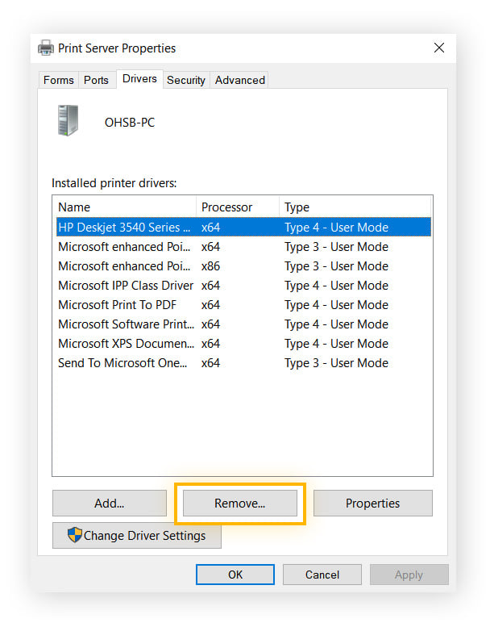Select the x86 Microsoft enhanced Point driver

(x=124, y=266)
